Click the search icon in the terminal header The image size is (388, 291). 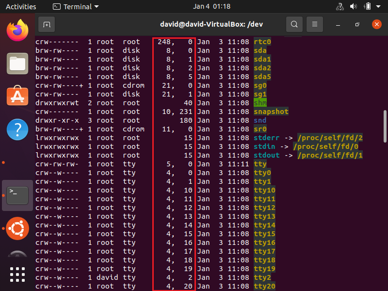[293, 24]
